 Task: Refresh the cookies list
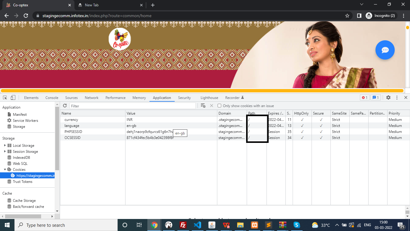pyautogui.click(x=65, y=106)
